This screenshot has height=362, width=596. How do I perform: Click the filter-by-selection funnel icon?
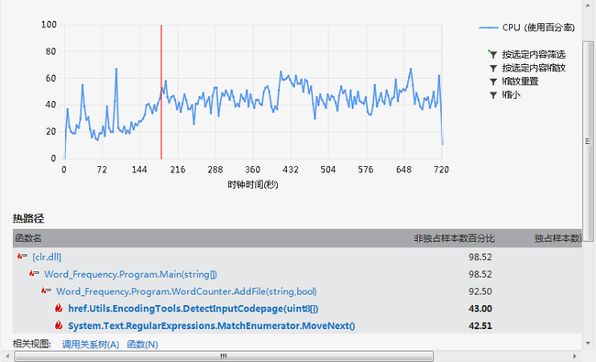pyautogui.click(x=493, y=54)
